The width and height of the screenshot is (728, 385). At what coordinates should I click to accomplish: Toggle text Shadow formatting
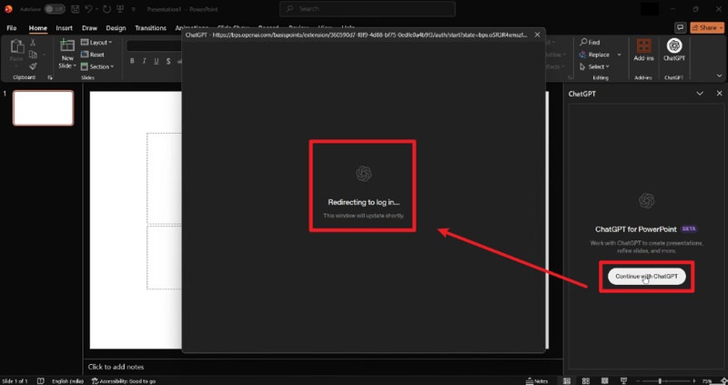(x=168, y=61)
